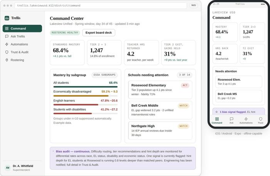Click the English learners mastery bar
This screenshot has width=270, height=176.
[x=85, y=105]
